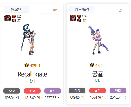Click the white-haired character icon next to 13
Screen dimensions: 131x107
[x=79, y=20]
